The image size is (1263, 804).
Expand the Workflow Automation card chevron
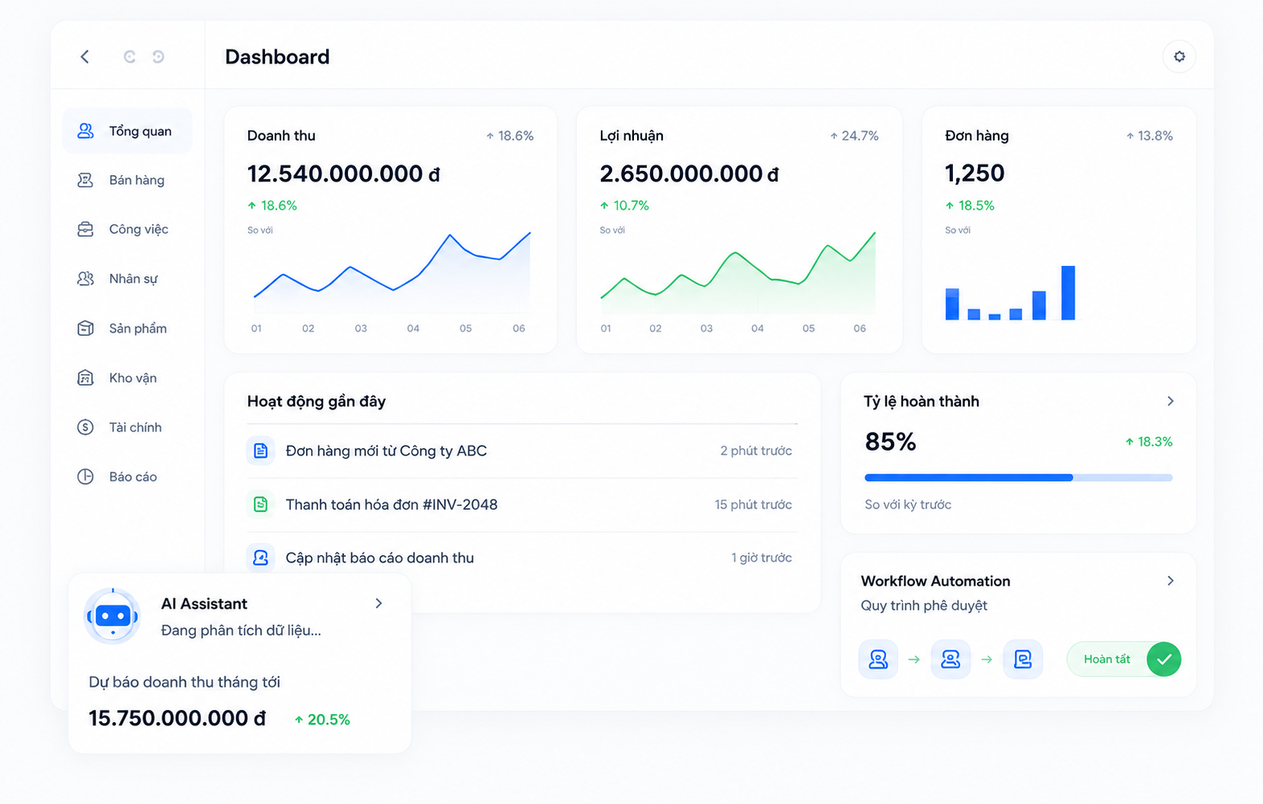pyautogui.click(x=1171, y=581)
